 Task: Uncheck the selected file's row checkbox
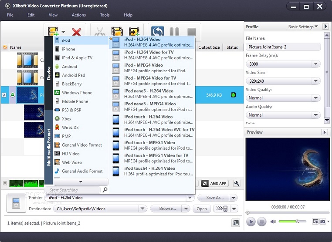[x=5, y=95]
